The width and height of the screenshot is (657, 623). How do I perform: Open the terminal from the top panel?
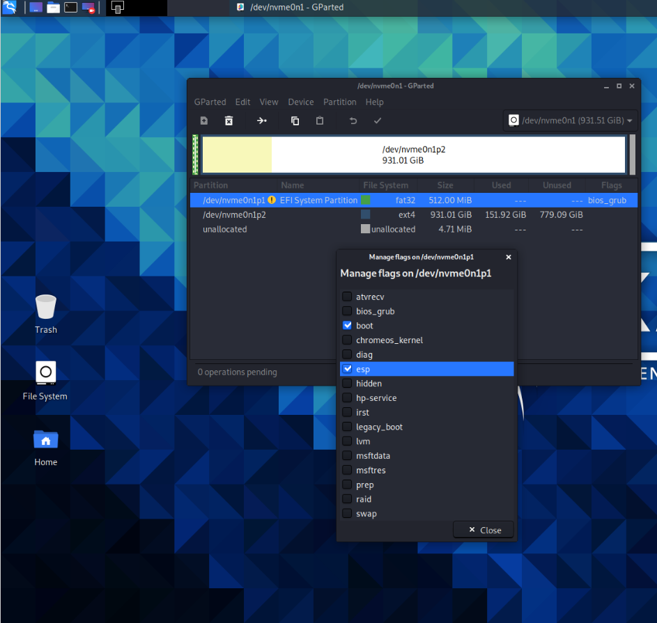pyautogui.click(x=70, y=8)
